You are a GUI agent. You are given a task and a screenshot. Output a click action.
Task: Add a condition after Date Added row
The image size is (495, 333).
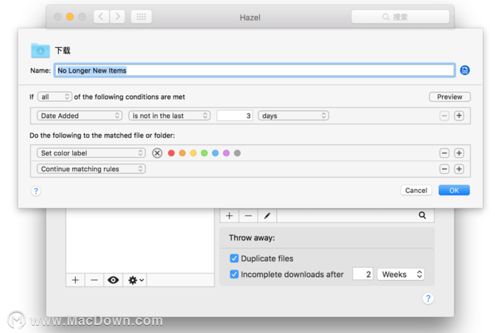click(459, 116)
